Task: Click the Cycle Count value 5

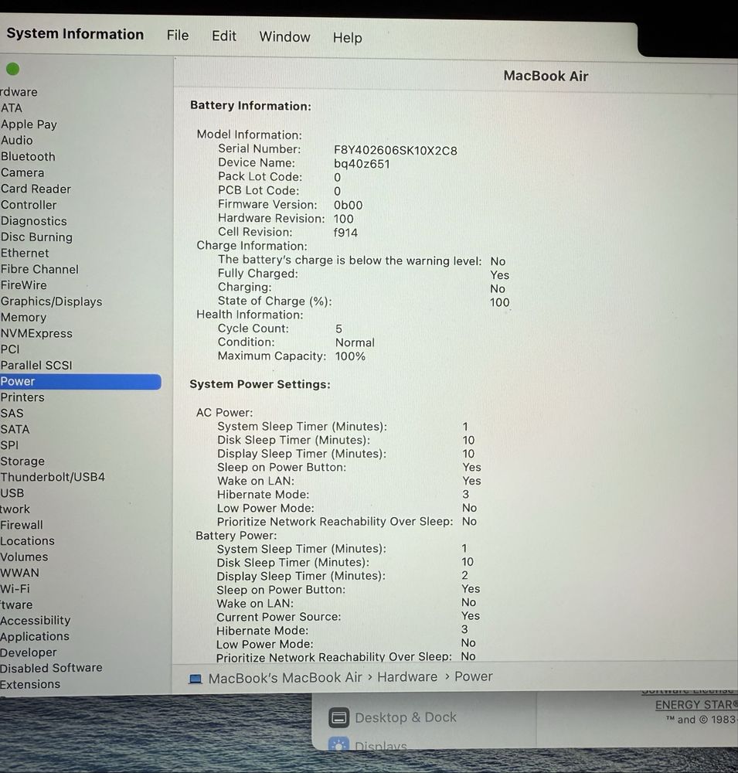Action: pyautogui.click(x=338, y=329)
